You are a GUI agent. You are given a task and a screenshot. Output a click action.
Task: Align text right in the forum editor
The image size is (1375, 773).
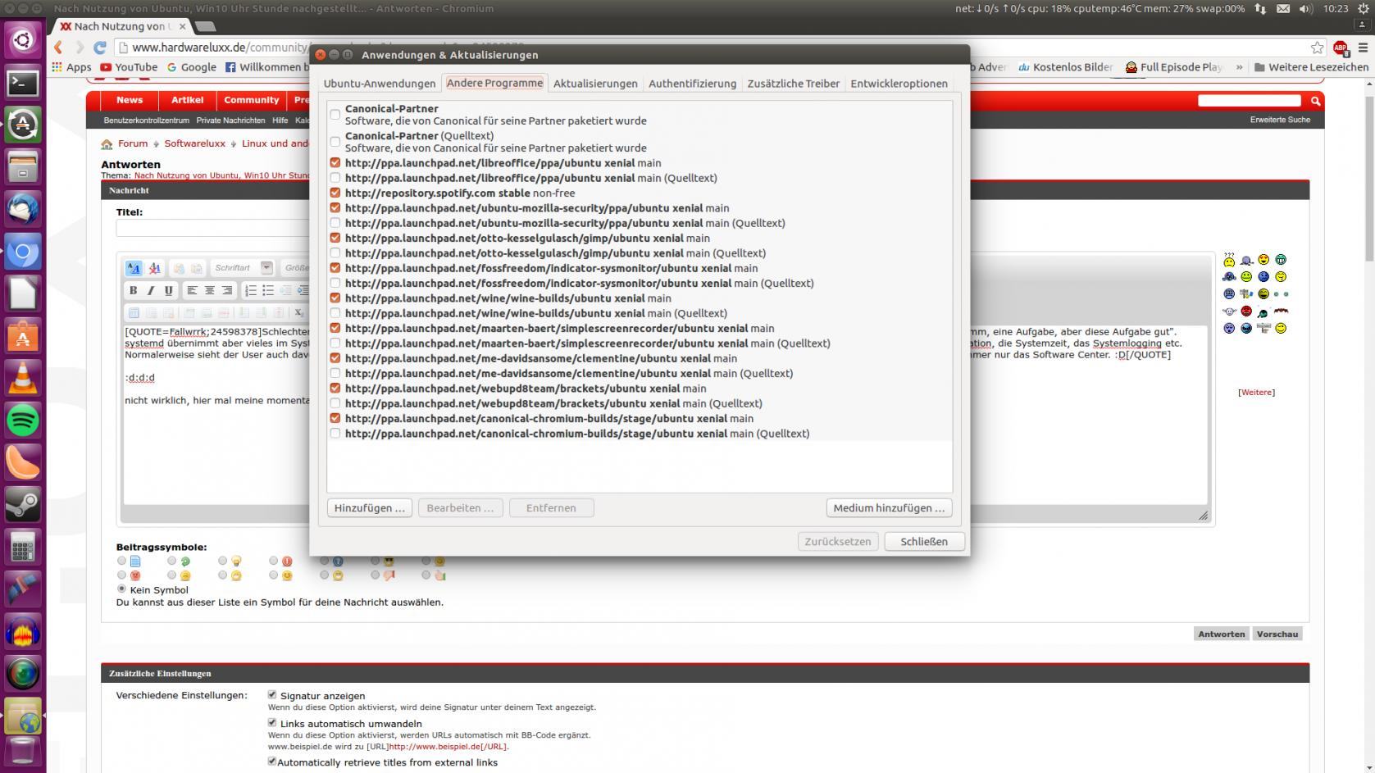click(x=227, y=290)
